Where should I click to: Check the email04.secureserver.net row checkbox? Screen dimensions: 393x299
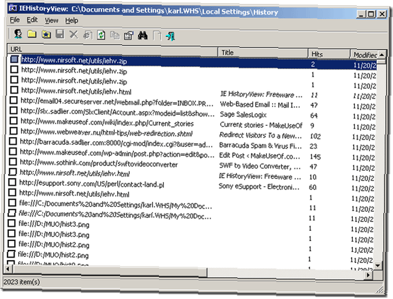13,100
